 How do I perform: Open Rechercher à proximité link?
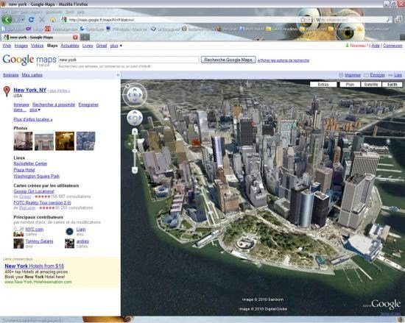[x=54, y=104]
